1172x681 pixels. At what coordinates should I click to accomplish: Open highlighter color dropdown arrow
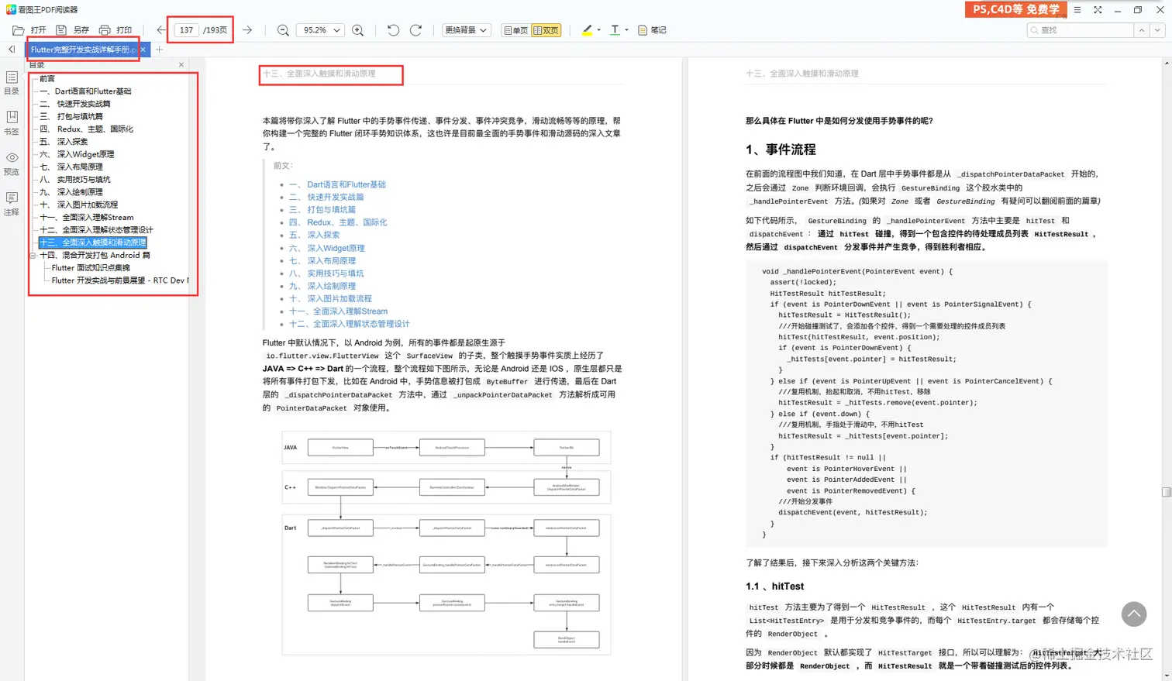598,30
